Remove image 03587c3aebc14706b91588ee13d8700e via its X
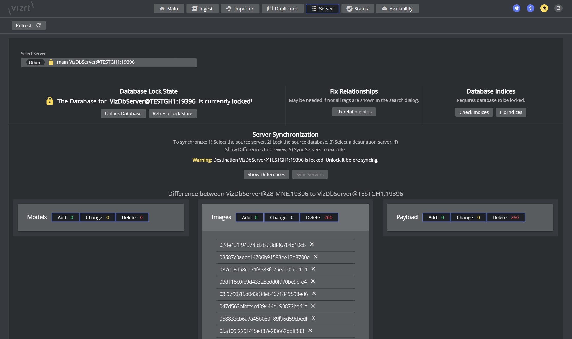 pyautogui.click(x=316, y=257)
